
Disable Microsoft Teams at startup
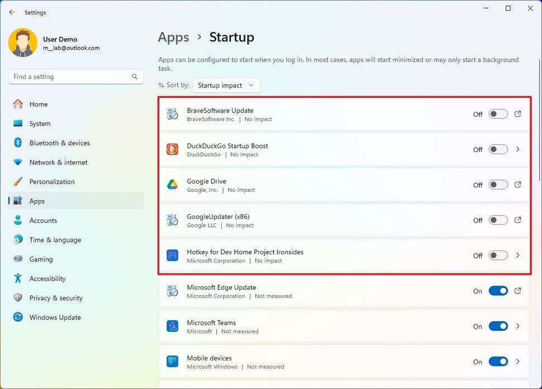tap(497, 326)
